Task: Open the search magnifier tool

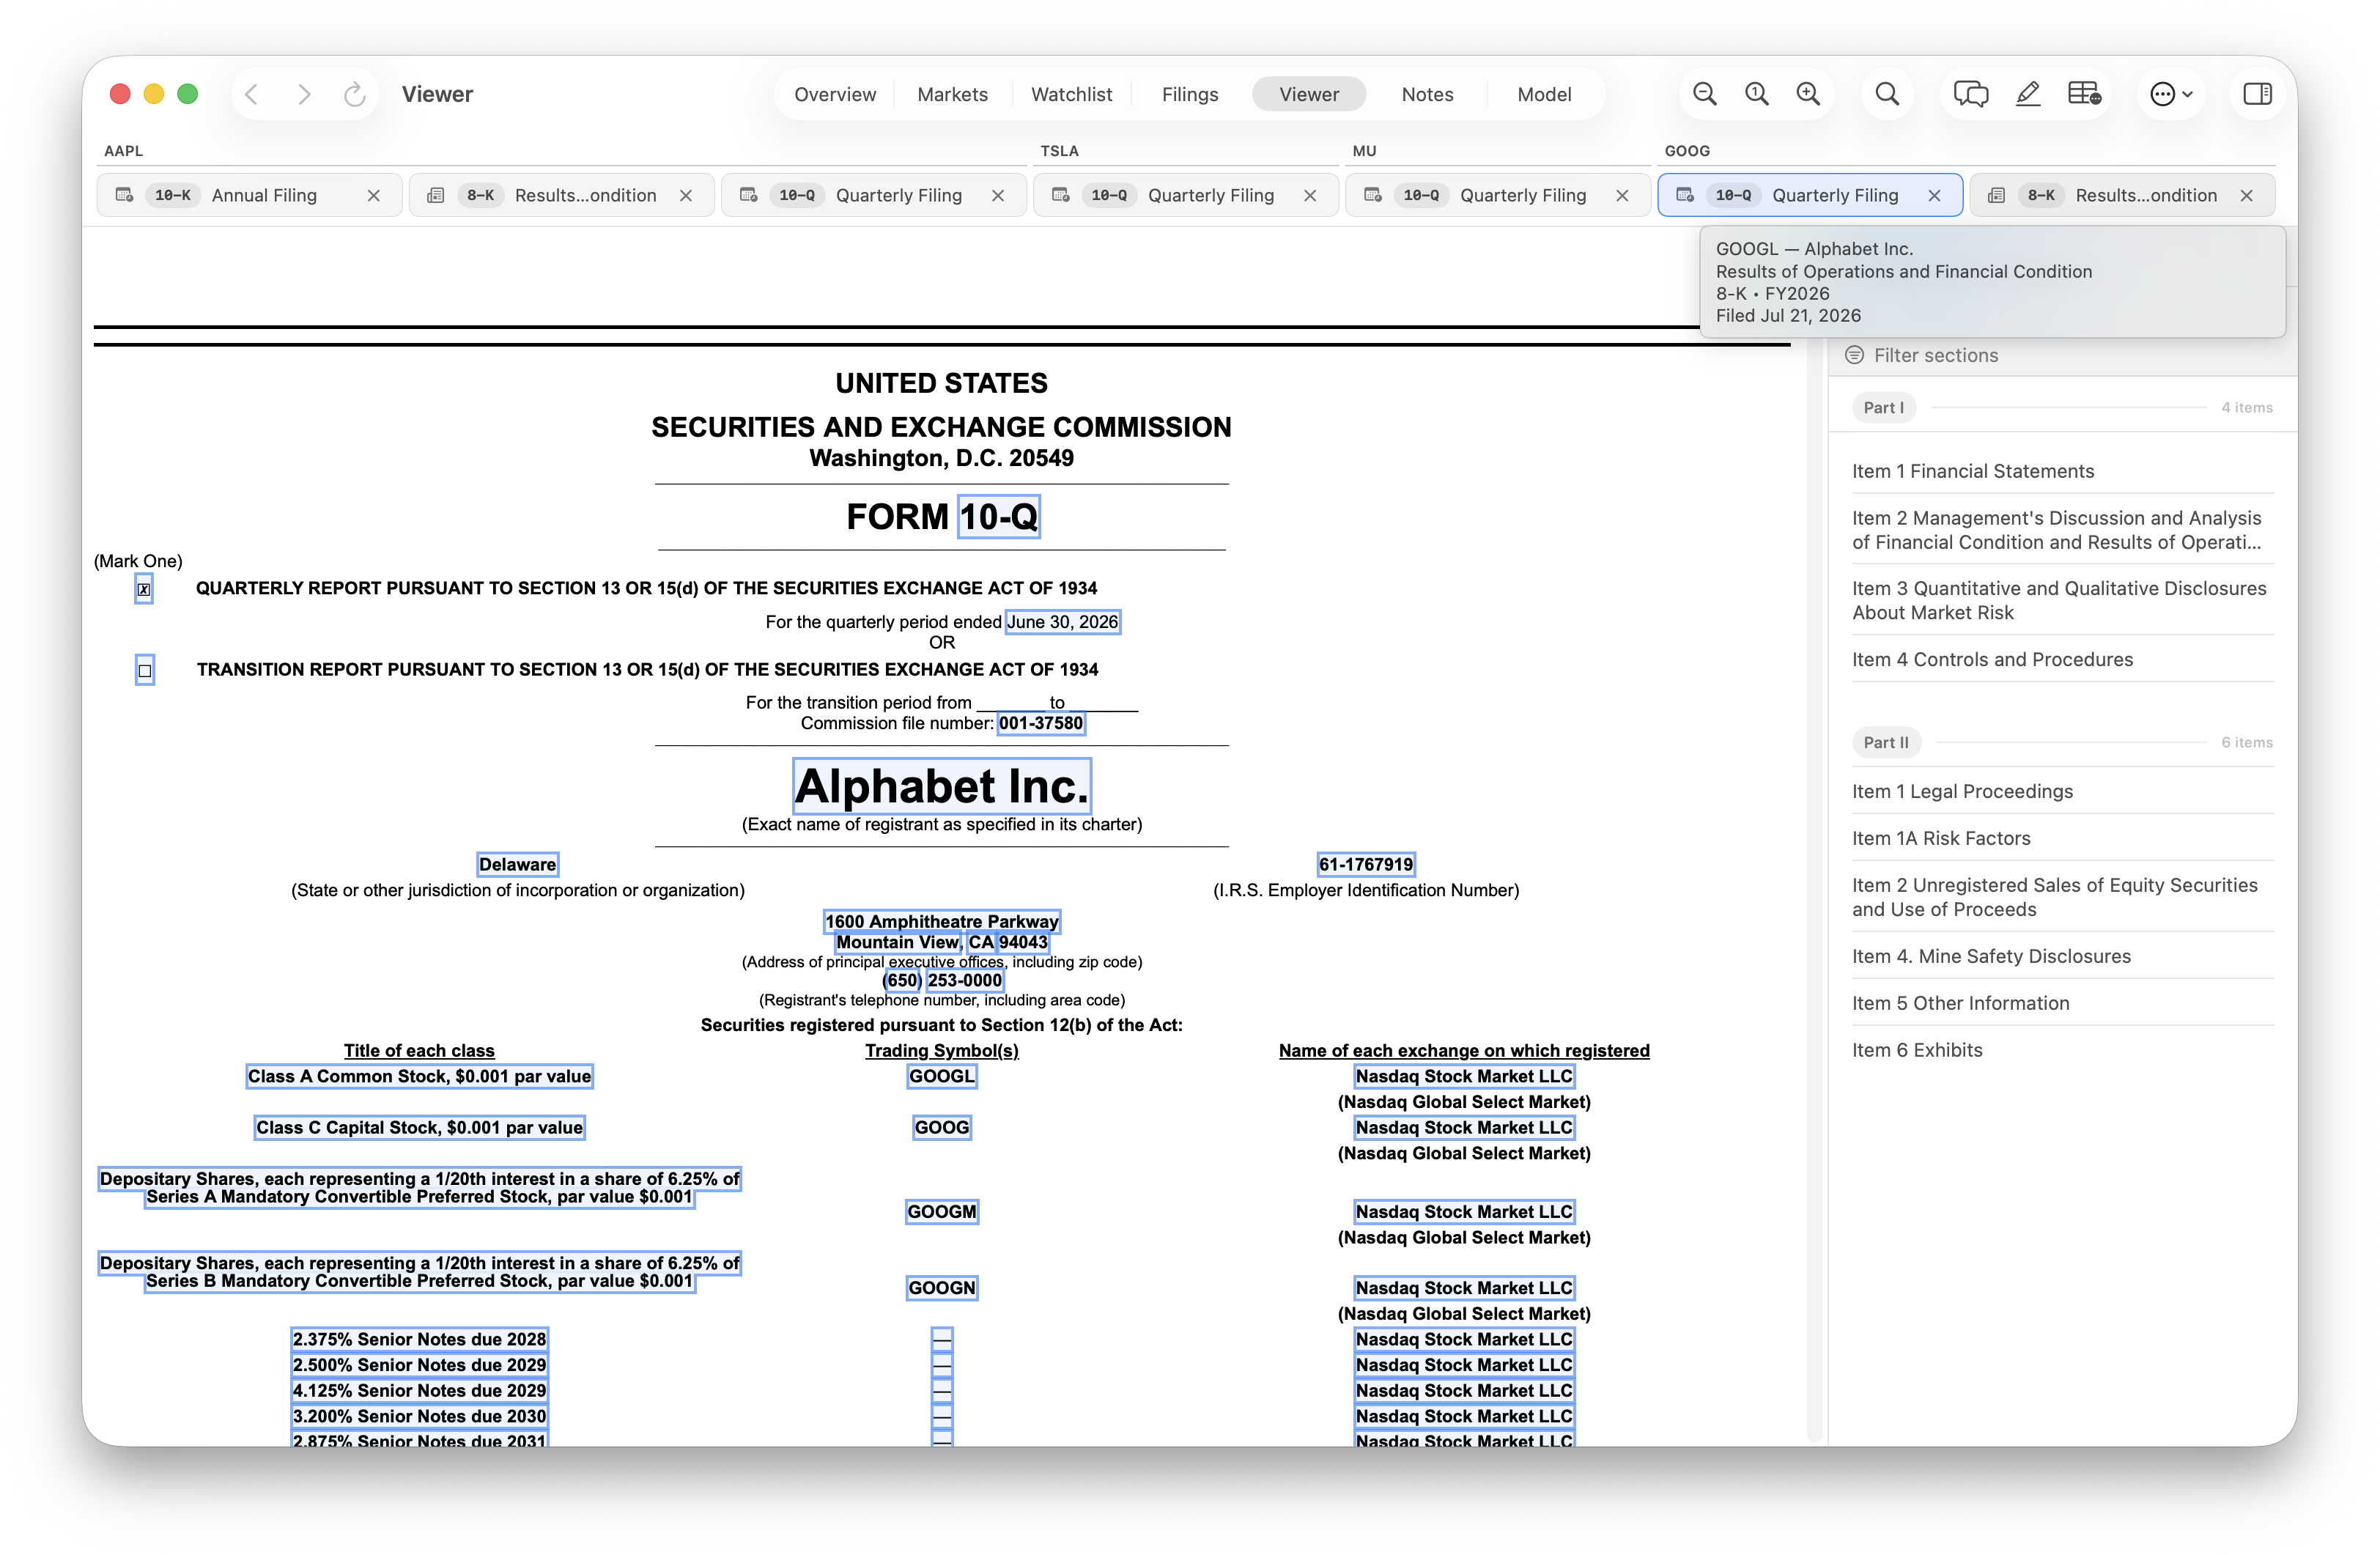Action: 1887,94
